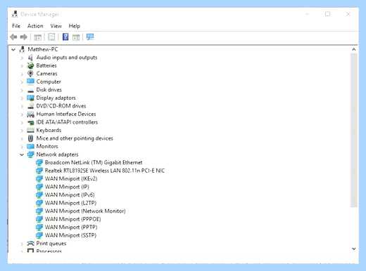Open the Help menu
Screen dimensions: 366x271
74,26
